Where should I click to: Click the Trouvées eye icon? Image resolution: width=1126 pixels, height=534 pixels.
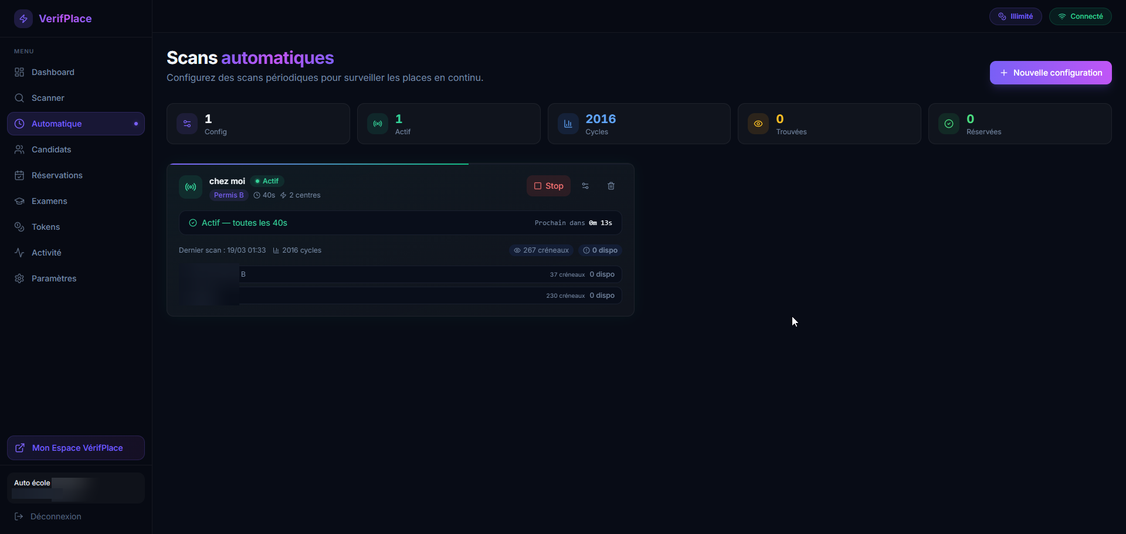(758, 124)
